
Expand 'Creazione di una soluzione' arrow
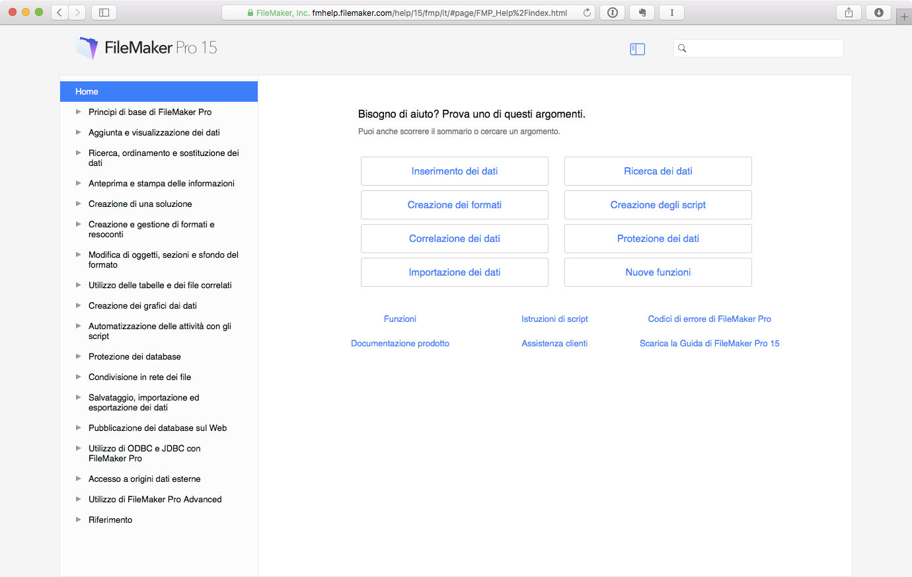(79, 204)
